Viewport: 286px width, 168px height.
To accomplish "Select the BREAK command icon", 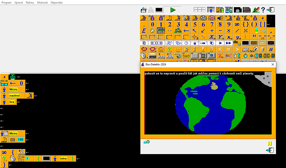I will point(161,49).
